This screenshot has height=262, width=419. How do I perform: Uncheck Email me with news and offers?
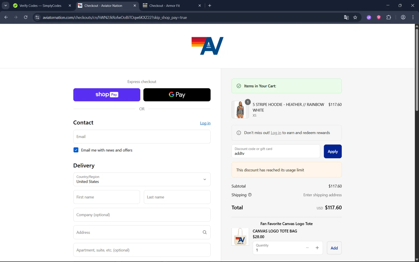[x=76, y=150]
